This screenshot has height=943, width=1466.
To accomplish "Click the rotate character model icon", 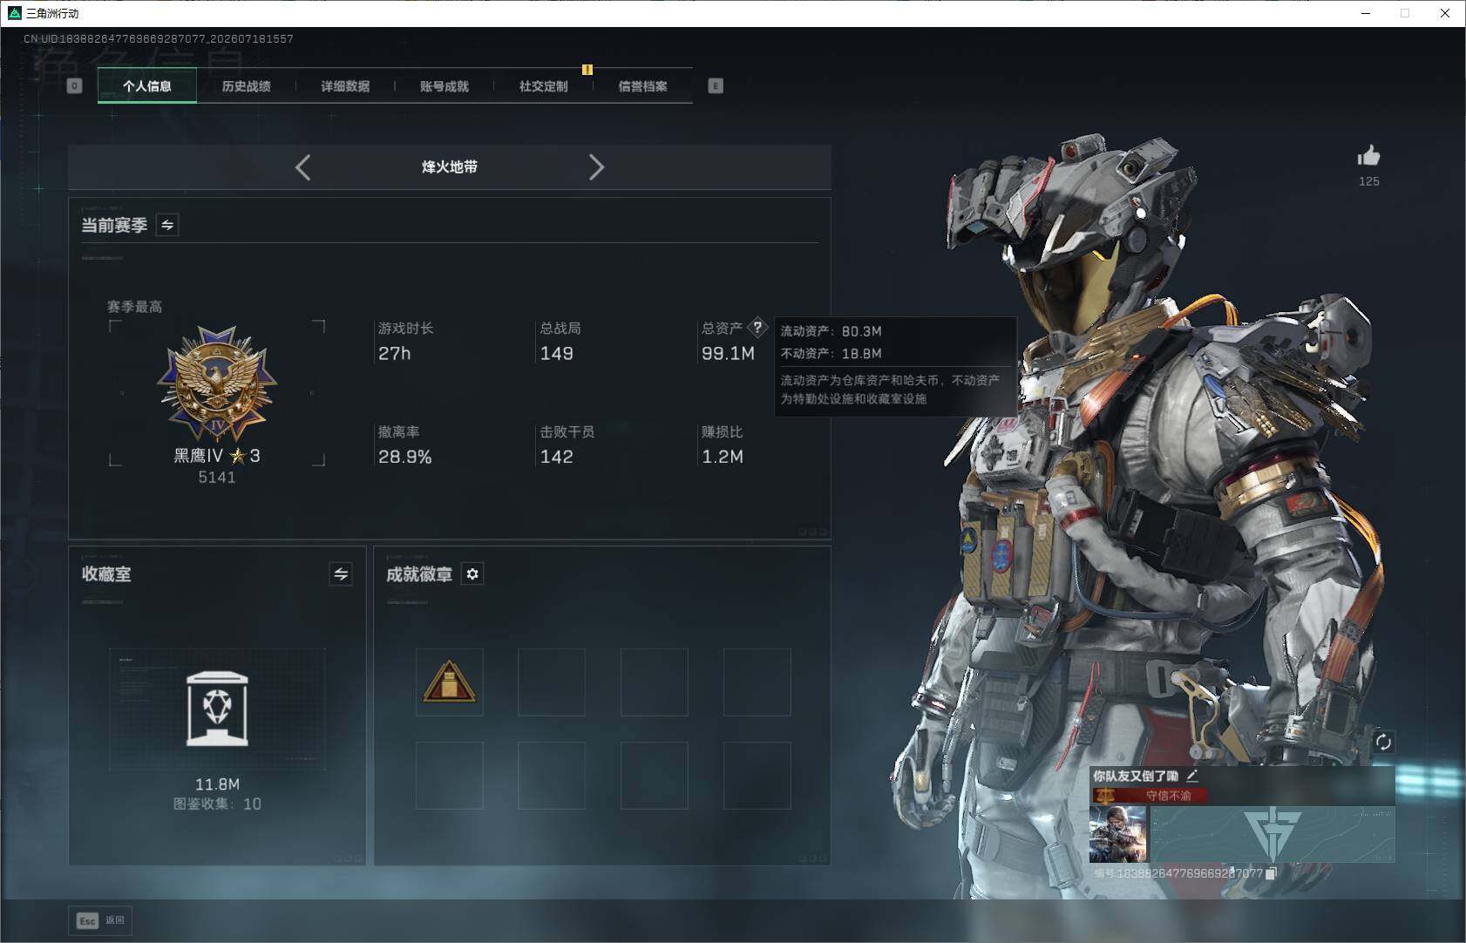I will (x=1383, y=742).
